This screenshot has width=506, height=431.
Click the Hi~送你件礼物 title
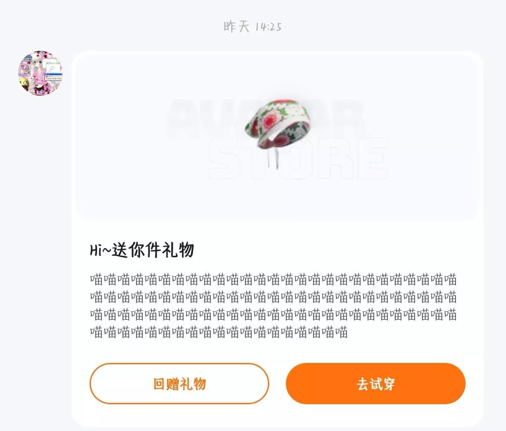(x=142, y=250)
